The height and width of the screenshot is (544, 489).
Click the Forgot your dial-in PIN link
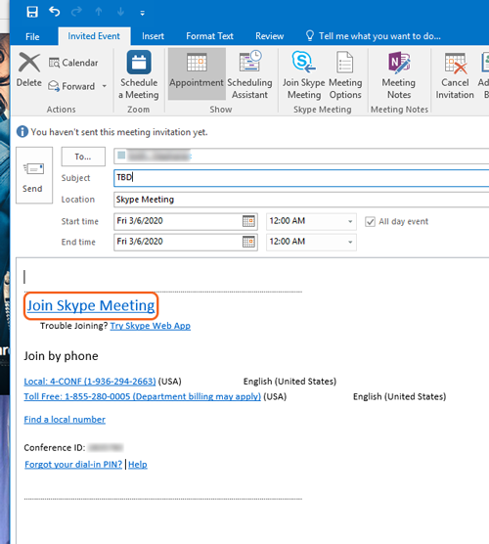[x=73, y=465]
